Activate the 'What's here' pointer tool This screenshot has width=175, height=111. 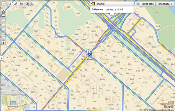tap(33, 4)
